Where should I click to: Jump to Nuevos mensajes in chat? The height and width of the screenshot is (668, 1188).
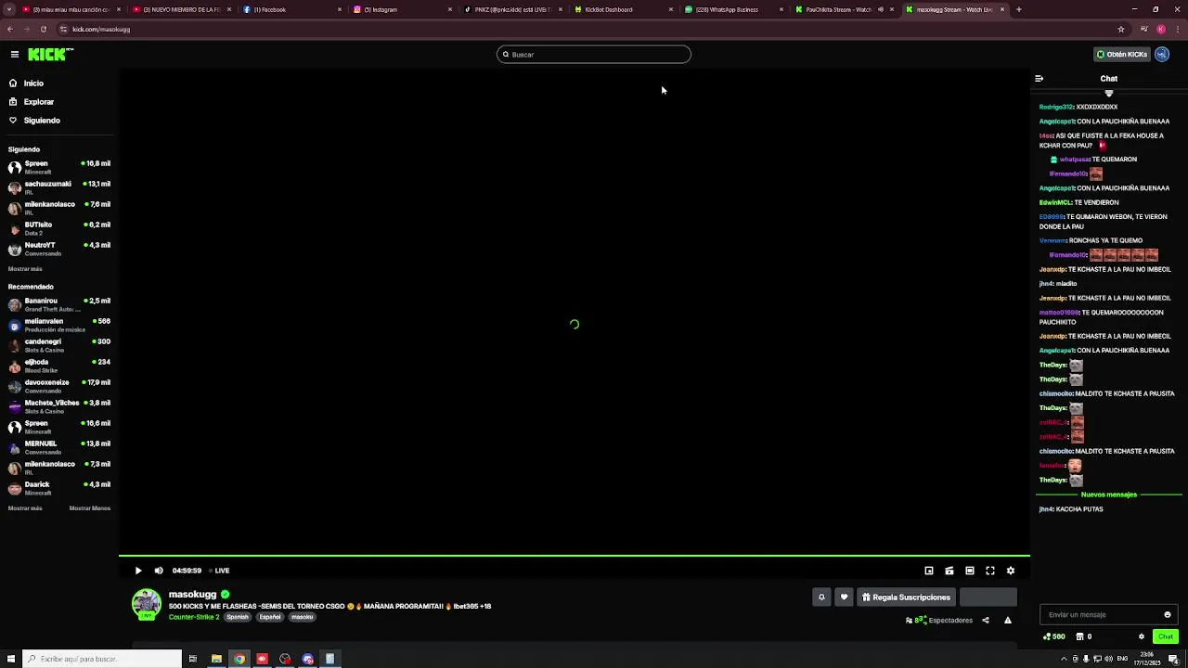point(1109,495)
